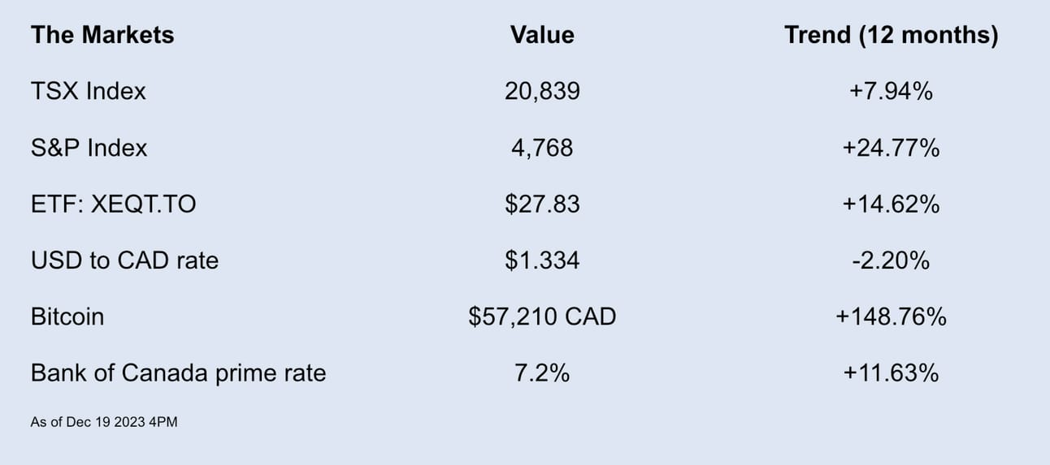Click the Trend (12 months) header

891,36
